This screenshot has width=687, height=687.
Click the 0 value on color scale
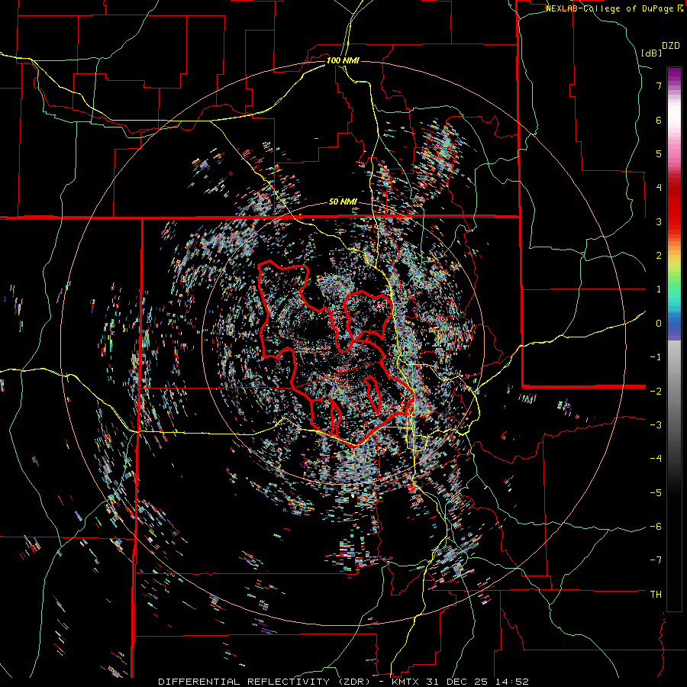[x=659, y=324]
